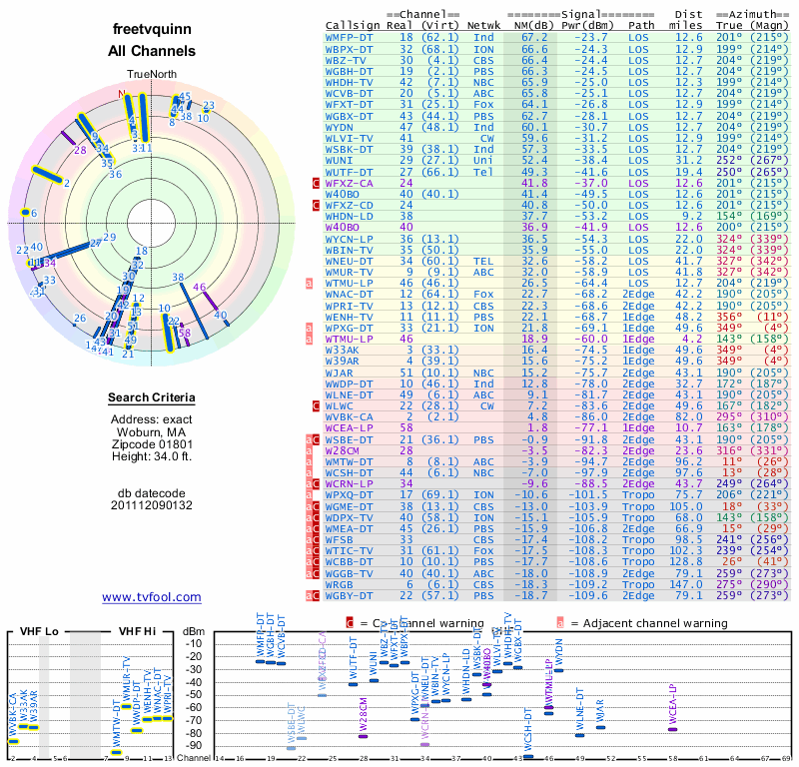The height and width of the screenshot is (767, 799).
Task: Click the 'a' badge beside WPXQ-DT
Action: point(309,495)
